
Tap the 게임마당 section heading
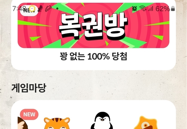pyautogui.click(x=29, y=88)
